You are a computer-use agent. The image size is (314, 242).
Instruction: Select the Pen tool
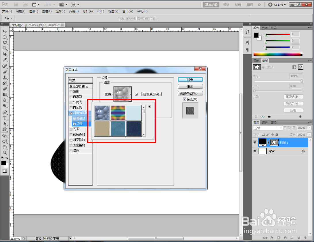pyautogui.click(x=5, y=112)
